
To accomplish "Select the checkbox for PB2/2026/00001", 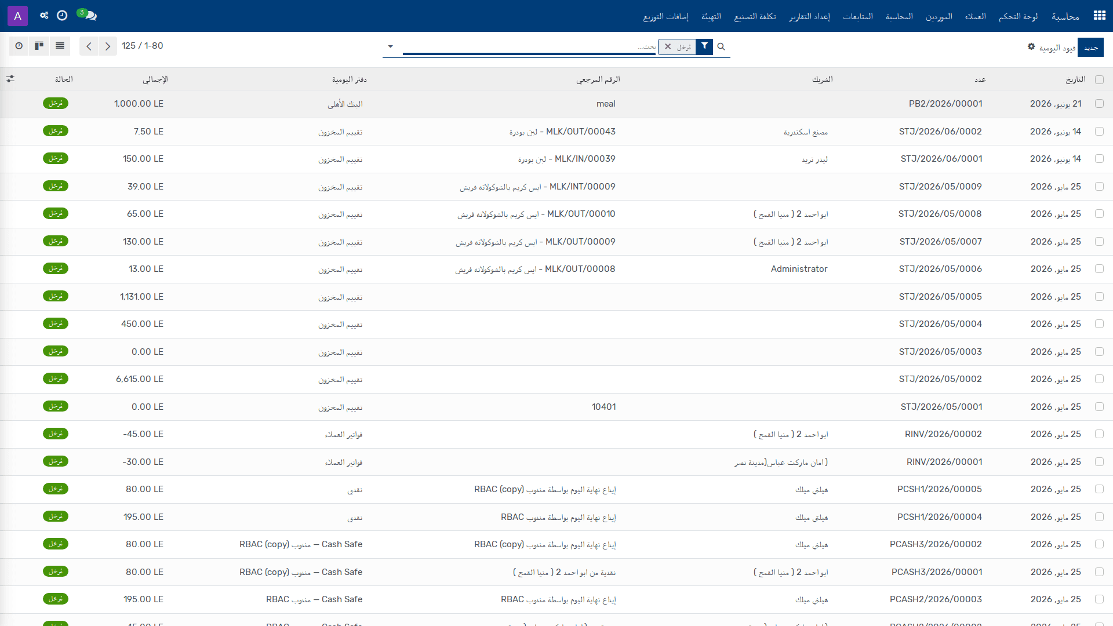I will 1099,104.
